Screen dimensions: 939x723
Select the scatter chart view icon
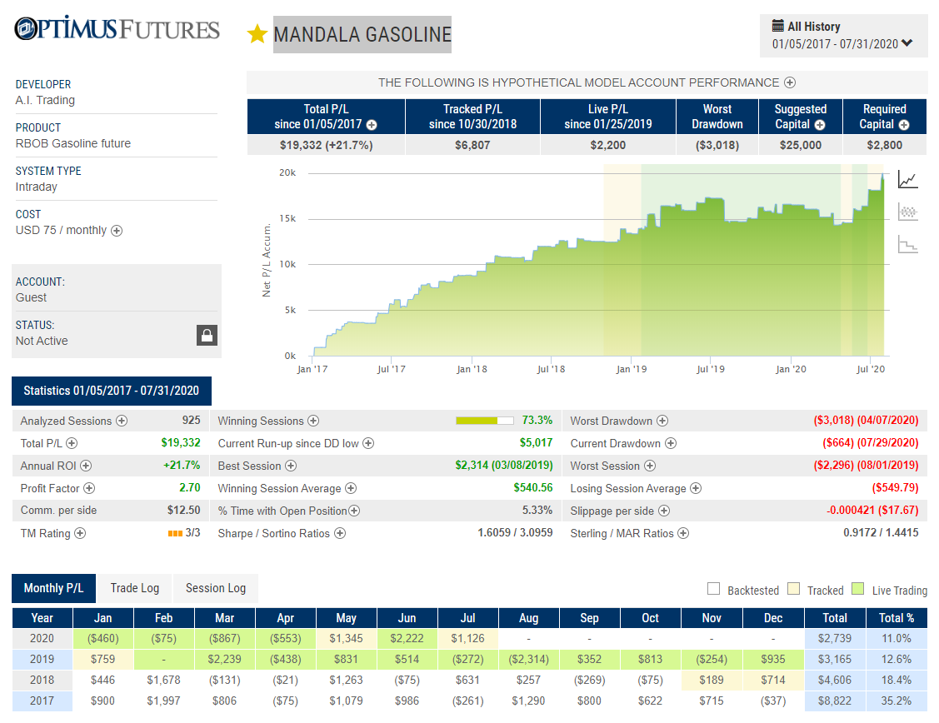click(908, 212)
